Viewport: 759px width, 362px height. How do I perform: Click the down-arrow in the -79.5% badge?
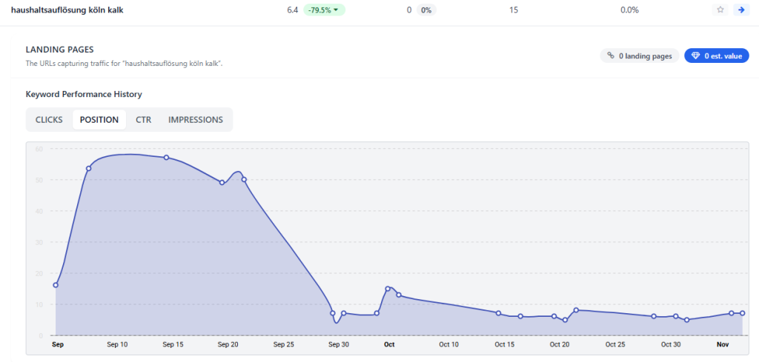337,10
